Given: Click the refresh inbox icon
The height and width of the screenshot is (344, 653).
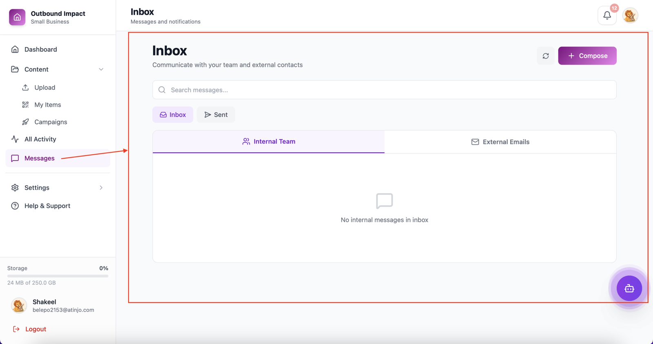Looking at the screenshot, I should pyautogui.click(x=546, y=56).
